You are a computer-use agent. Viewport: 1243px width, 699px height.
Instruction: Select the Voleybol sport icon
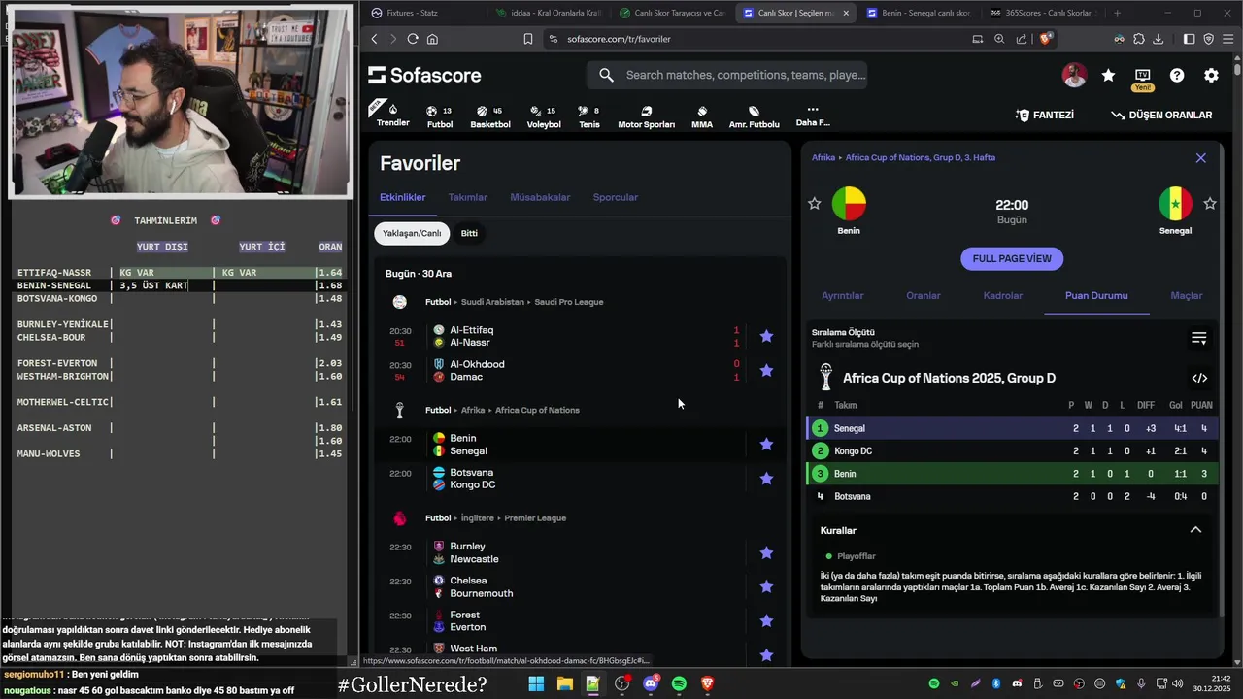click(x=544, y=116)
